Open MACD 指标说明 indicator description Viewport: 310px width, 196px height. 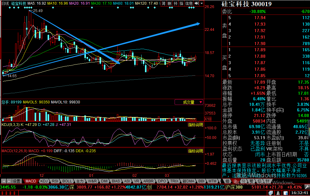(x=196, y=151)
